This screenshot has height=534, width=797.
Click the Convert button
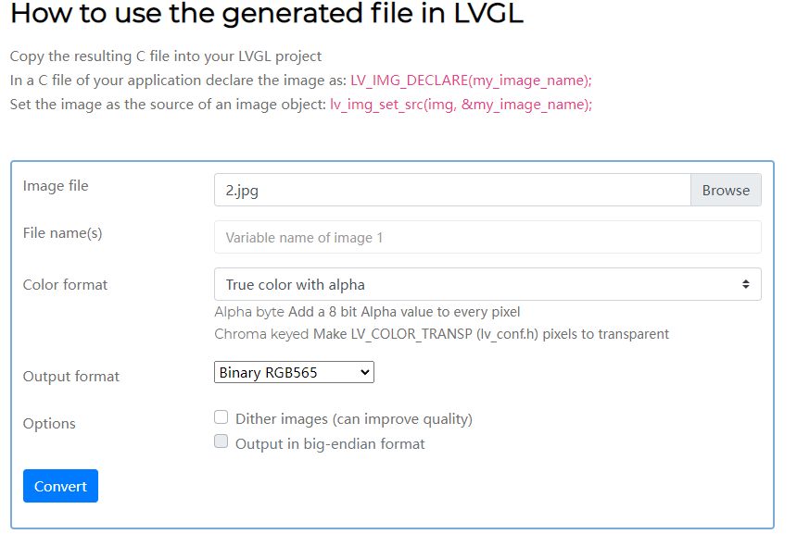coord(59,485)
